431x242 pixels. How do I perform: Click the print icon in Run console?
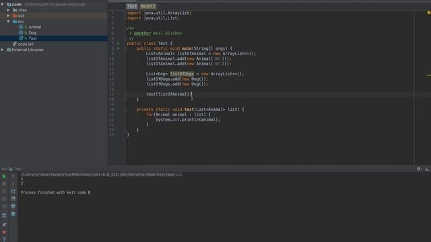13,206
